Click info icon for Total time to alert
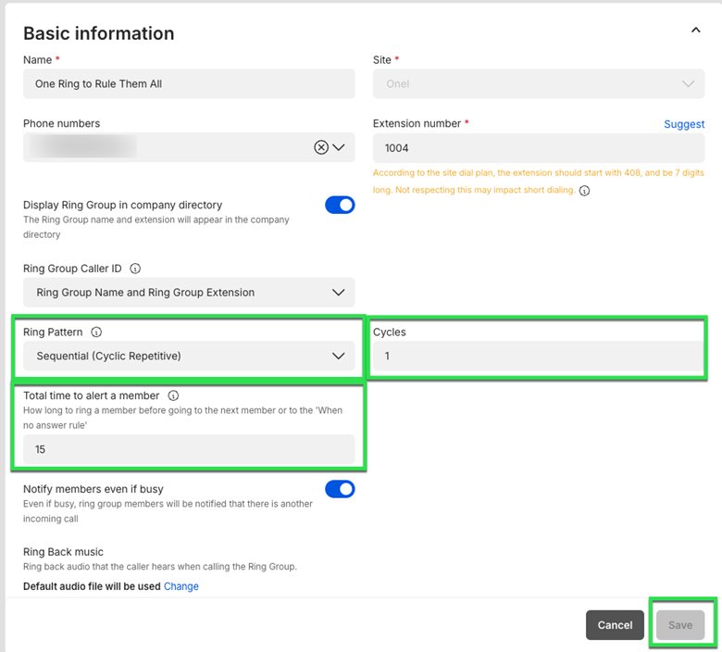 (173, 395)
